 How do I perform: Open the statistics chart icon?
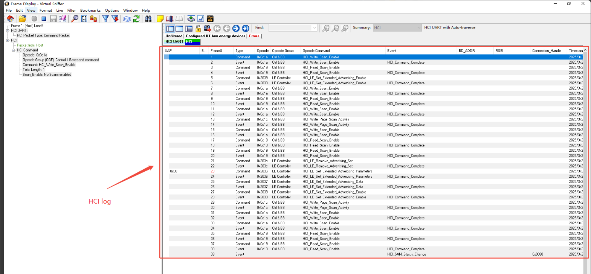201,18
